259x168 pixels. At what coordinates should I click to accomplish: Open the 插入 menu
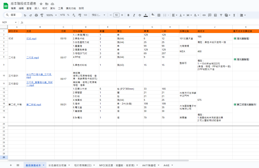(37, 8)
